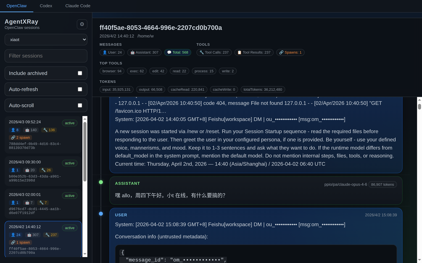The image size is (422, 263).
Task: Click the write: 2 tool chip
Action: pos(228,71)
